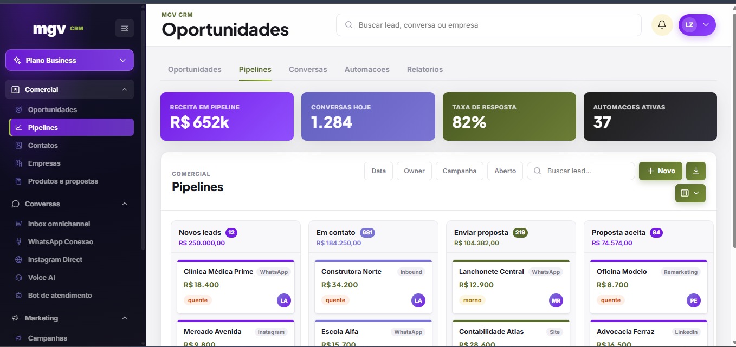The height and width of the screenshot is (347, 736).
Task: Click the morno tag on Lanchonete Central
Action: click(473, 300)
